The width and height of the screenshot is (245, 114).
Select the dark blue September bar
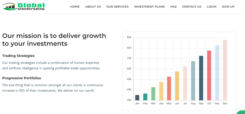click(x=201, y=78)
